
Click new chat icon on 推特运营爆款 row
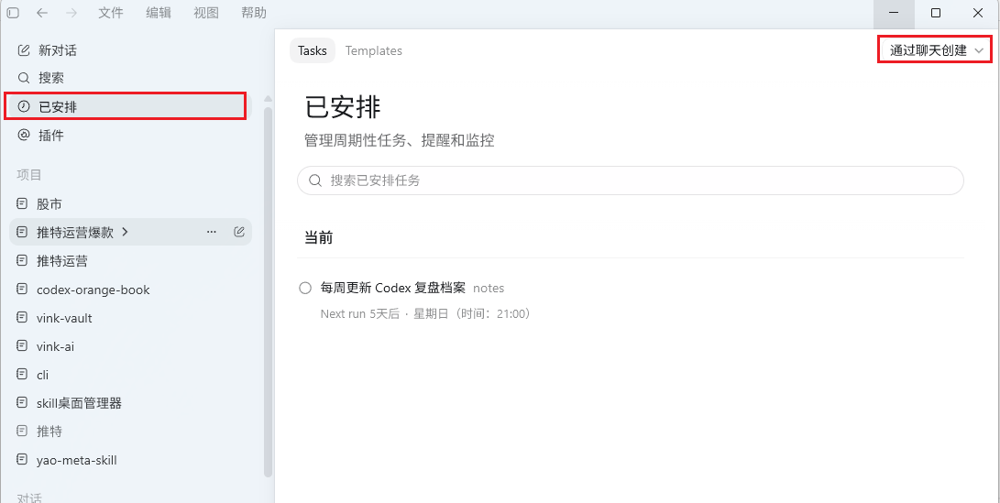pyautogui.click(x=239, y=232)
